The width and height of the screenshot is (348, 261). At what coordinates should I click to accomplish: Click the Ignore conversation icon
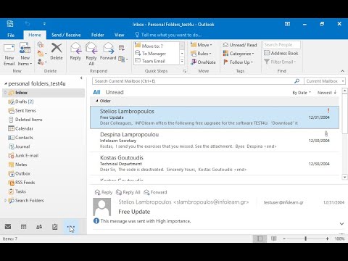pyautogui.click(x=41, y=44)
